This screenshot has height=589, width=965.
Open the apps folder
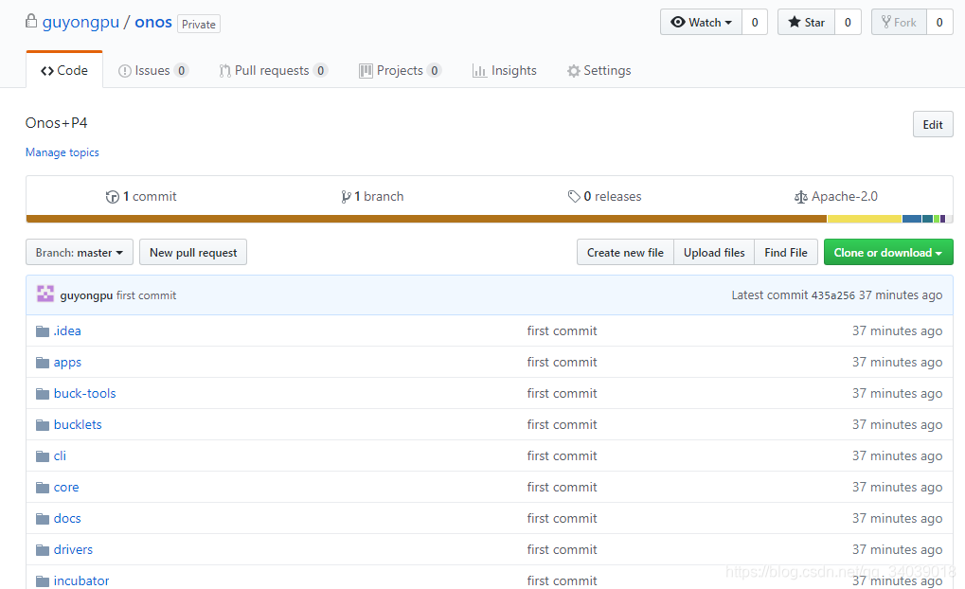[x=67, y=363]
